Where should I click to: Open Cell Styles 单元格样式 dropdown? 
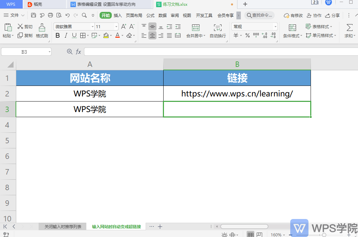coord(321,36)
